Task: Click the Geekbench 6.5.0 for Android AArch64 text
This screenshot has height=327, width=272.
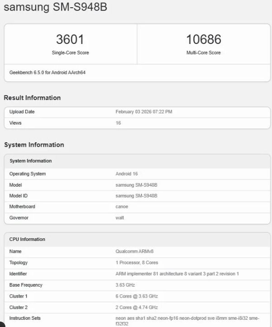Action: (x=47, y=72)
